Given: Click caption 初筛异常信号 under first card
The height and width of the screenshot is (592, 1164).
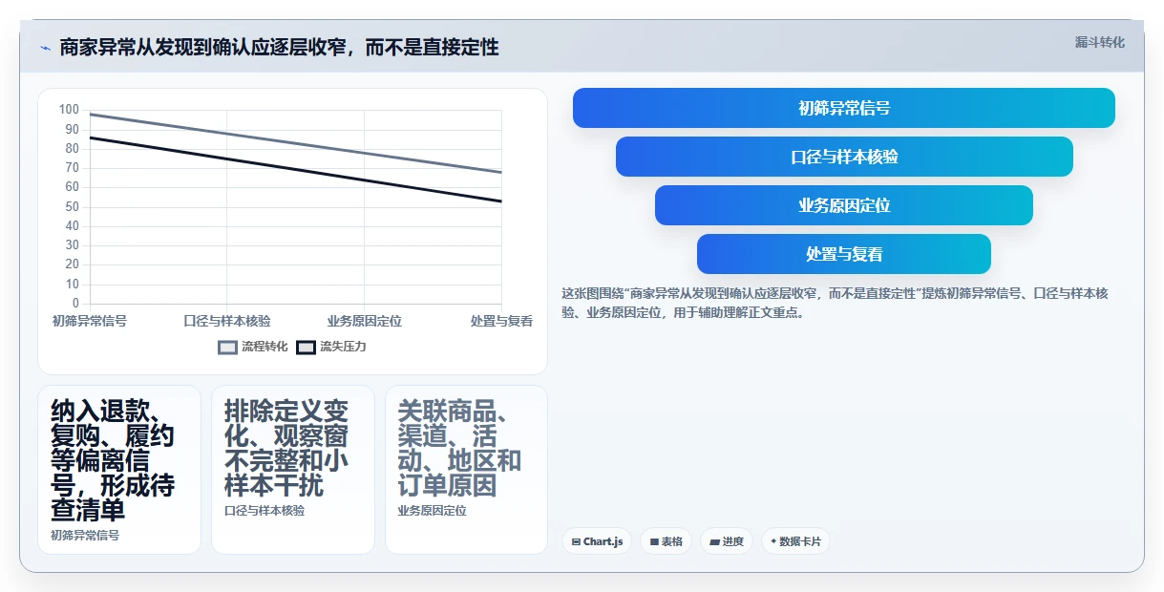Looking at the screenshot, I should pyautogui.click(x=85, y=535).
